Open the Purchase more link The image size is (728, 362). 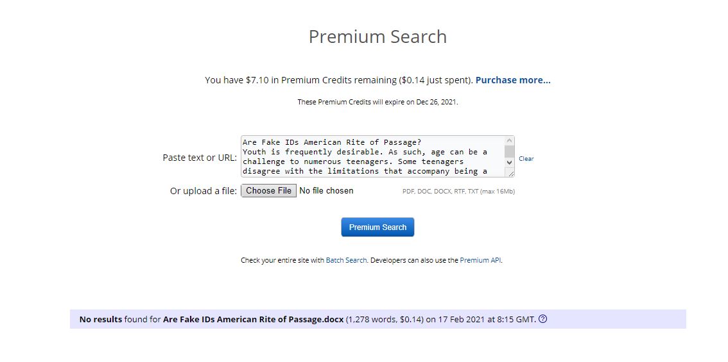tap(513, 80)
